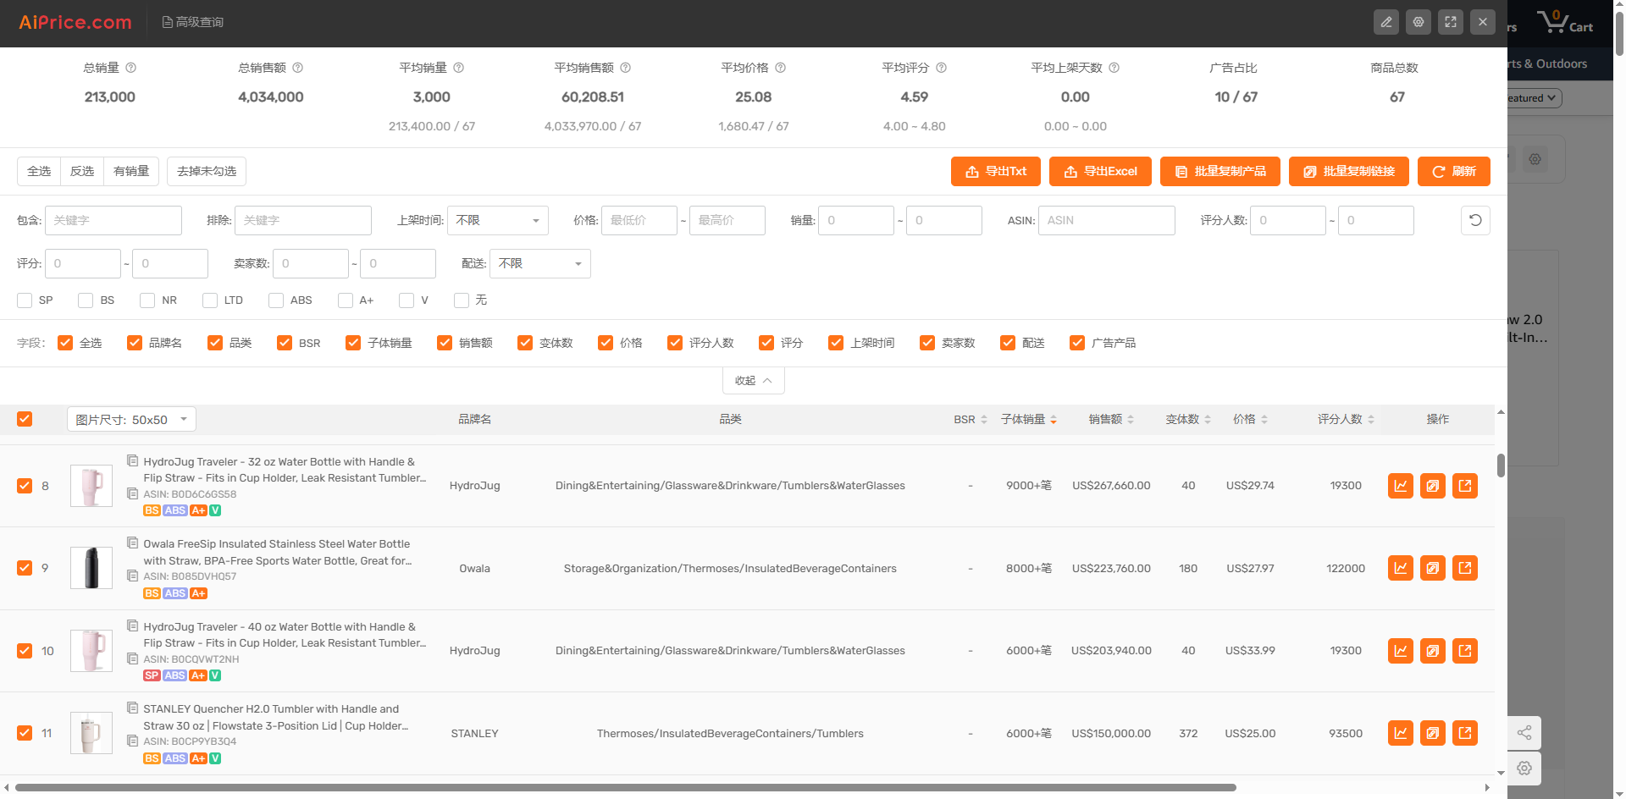The width and height of the screenshot is (1626, 799).
Task: Select the 全选 button
Action: pyautogui.click(x=39, y=171)
